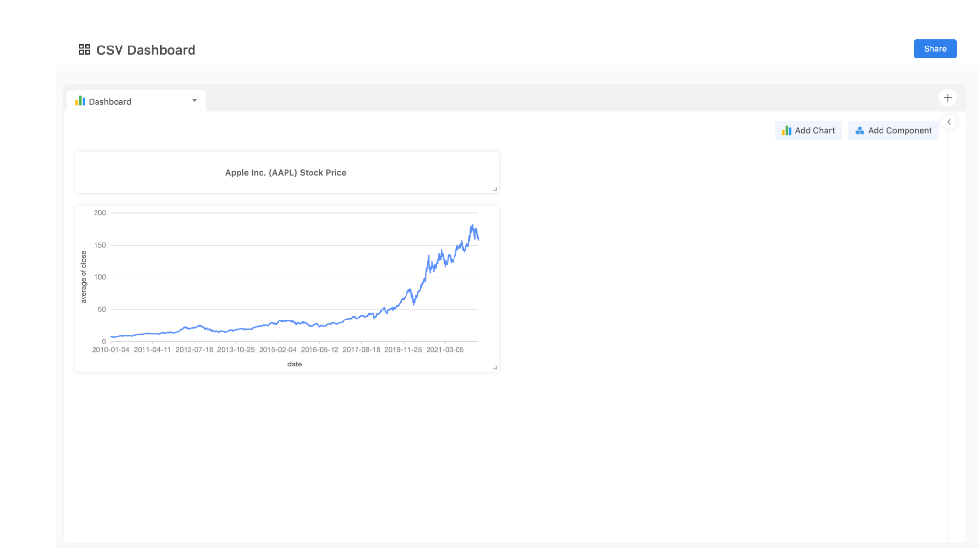The image size is (979, 548).
Task: Click the 'average of close' y-axis label
Action: coord(84,277)
